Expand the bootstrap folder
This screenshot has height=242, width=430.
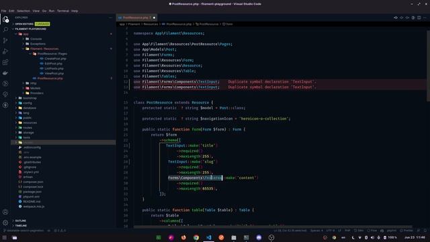coord(30,98)
